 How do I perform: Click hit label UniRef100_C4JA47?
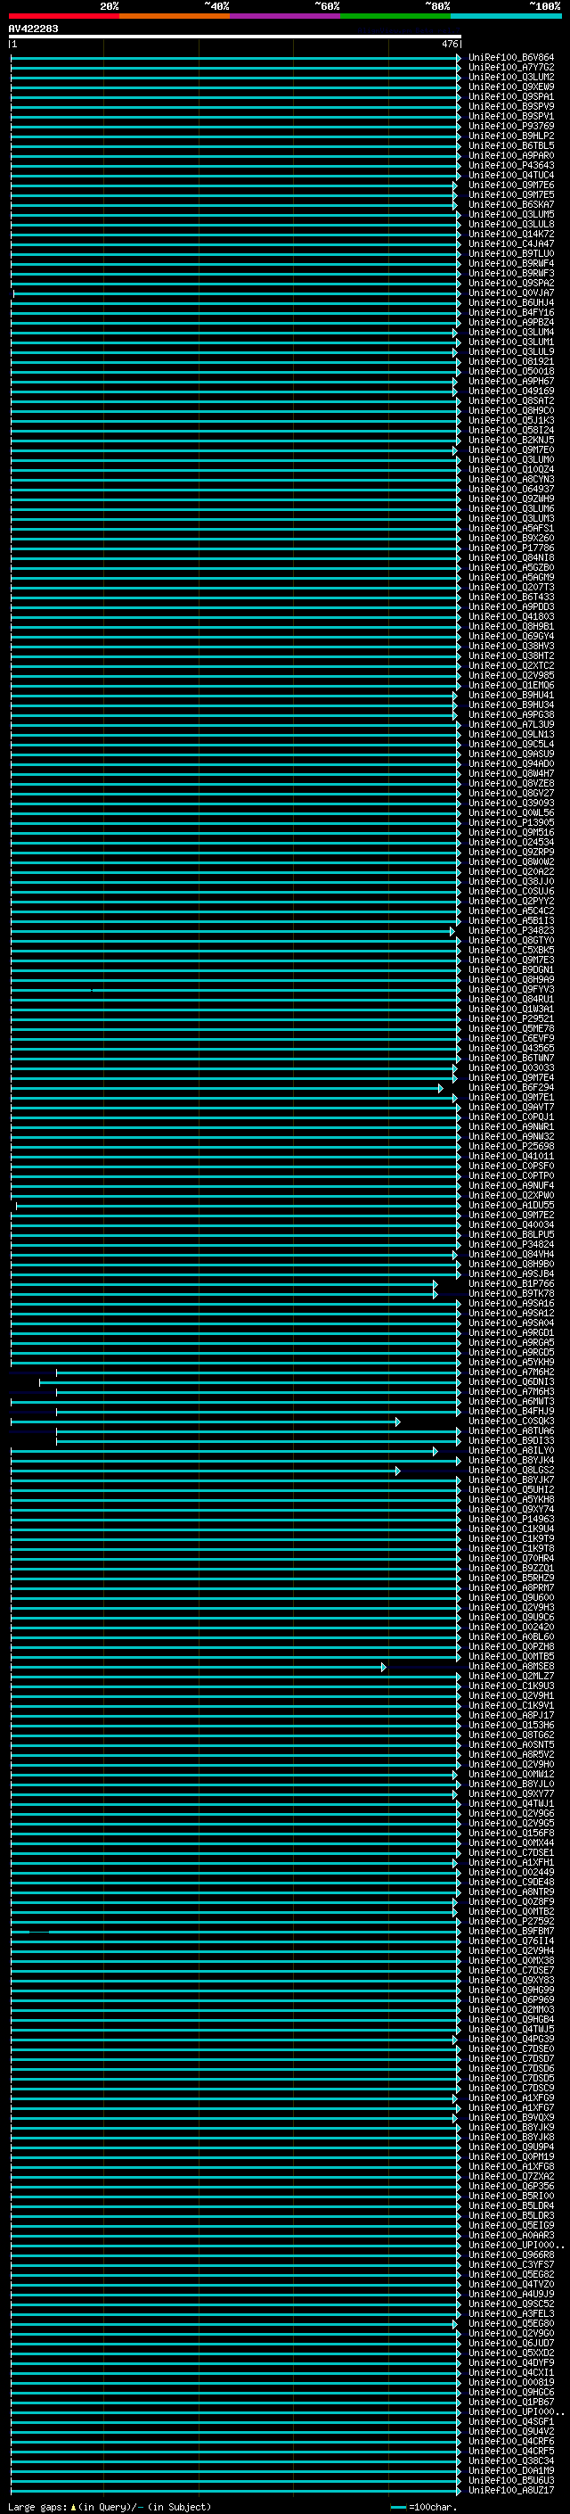point(511,244)
